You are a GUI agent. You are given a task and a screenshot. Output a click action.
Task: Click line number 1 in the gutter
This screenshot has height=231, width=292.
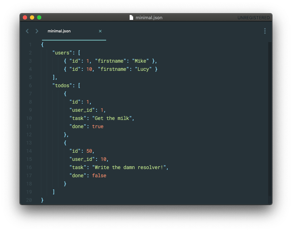pos(30,44)
